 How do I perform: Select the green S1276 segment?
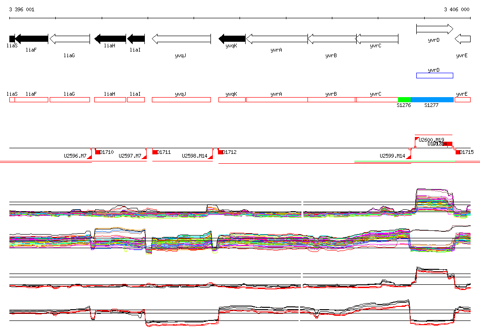tap(404, 99)
